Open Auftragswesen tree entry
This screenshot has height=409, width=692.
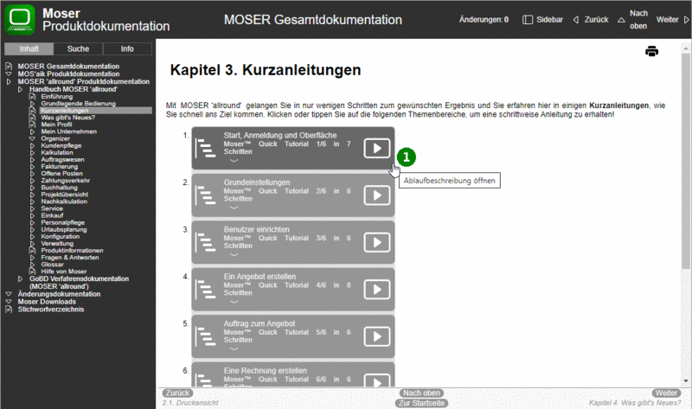point(62,159)
